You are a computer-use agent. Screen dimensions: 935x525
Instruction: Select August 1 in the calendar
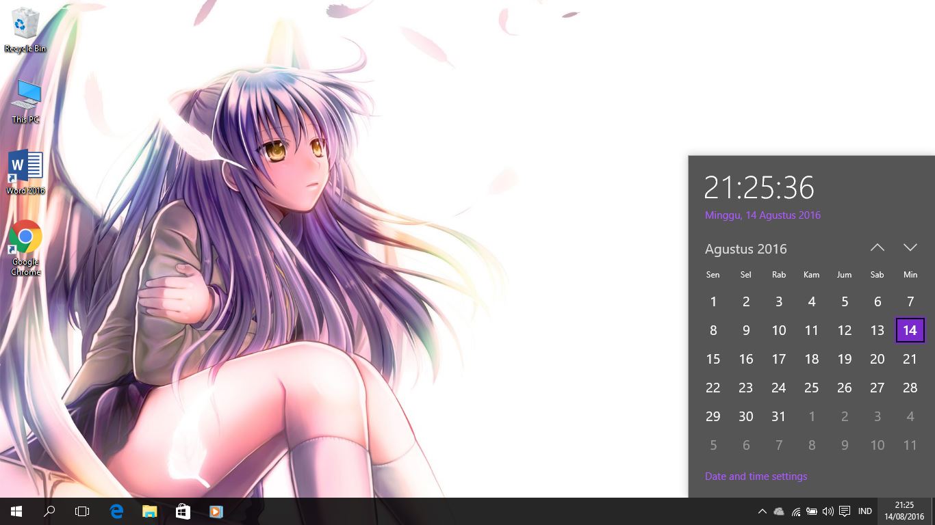[713, 301]
